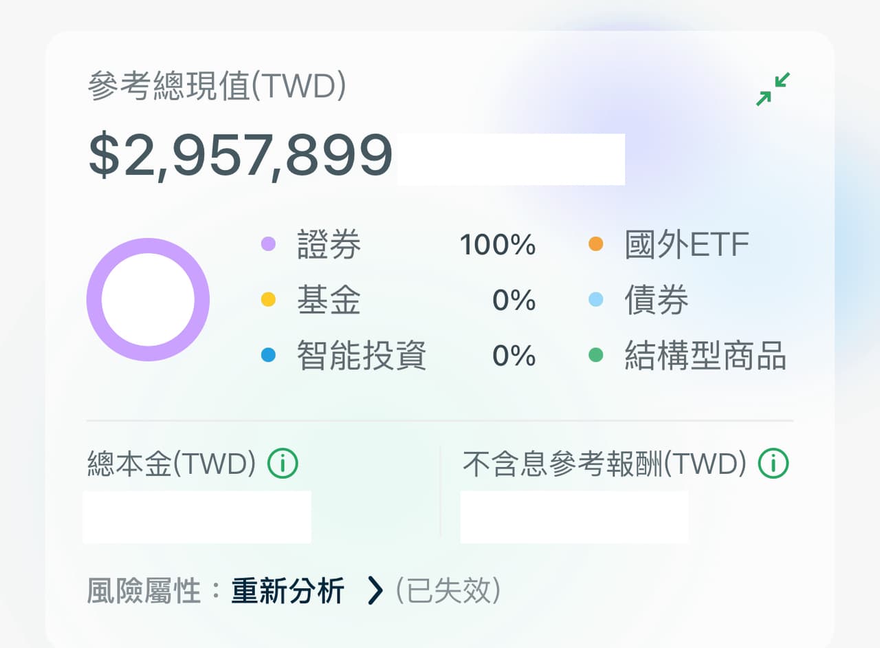Viewport: 880px width, 648px height.
Task: Open the 重新分析 risk analysis link
Action: [288, 590]
